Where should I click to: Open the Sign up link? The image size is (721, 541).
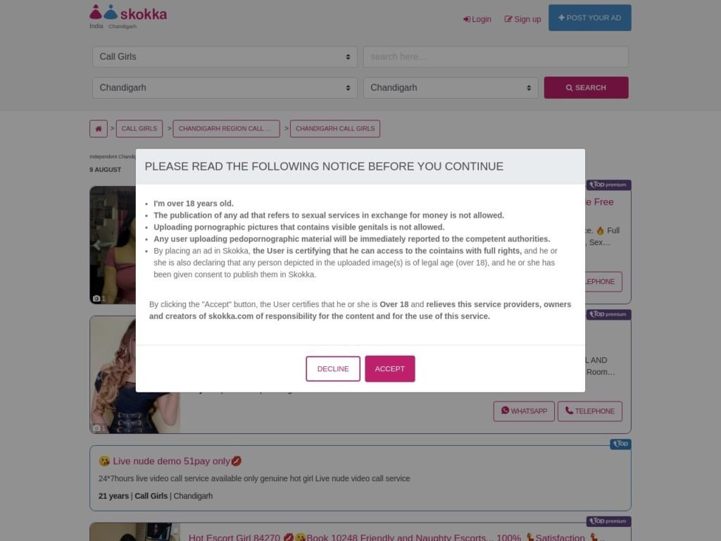pos(522,19)
